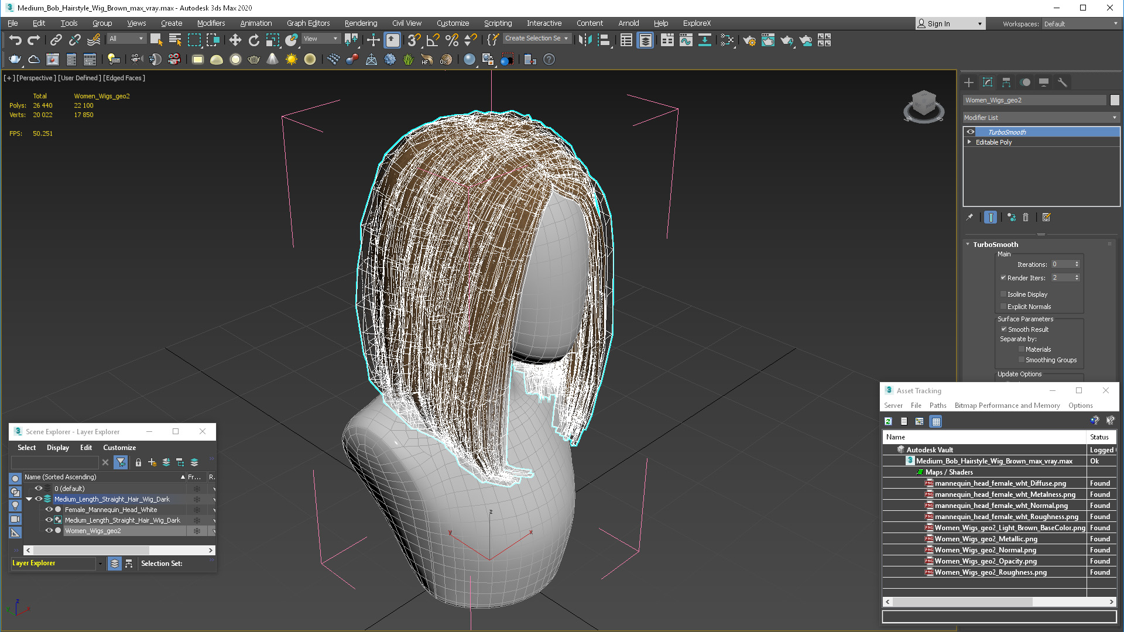
Task: Enable Separate by Materials checkbox
Action: pos(1022,349)
